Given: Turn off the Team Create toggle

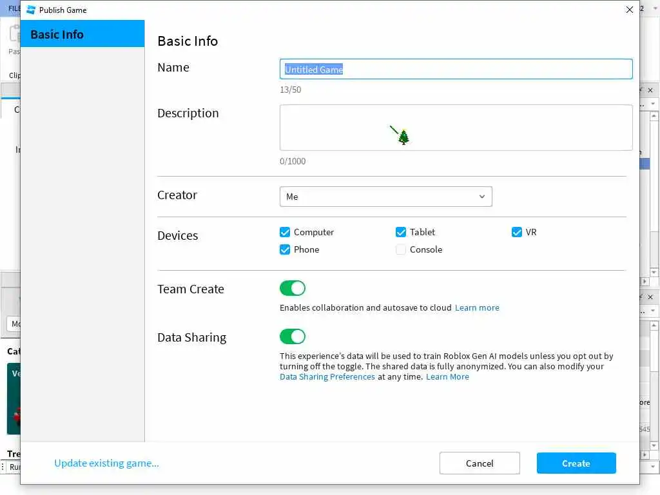Looking at the screenshot, I should pos(293,288).
